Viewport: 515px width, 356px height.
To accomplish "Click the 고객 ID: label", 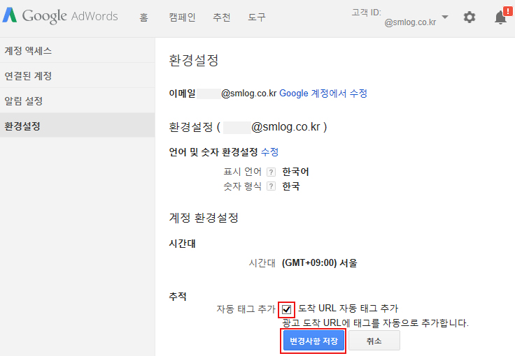I will 366,13.
